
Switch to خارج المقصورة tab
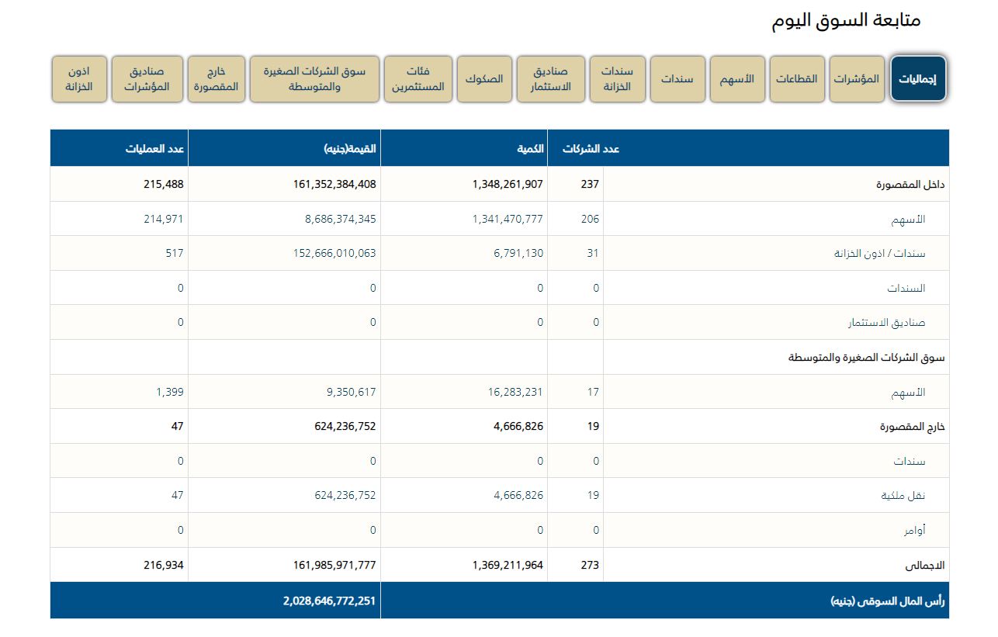coord(217,79)
